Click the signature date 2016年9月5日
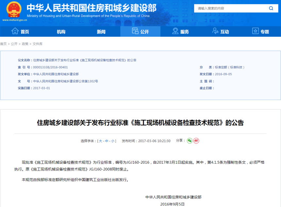The image size is (281, 207). [173, 204]
